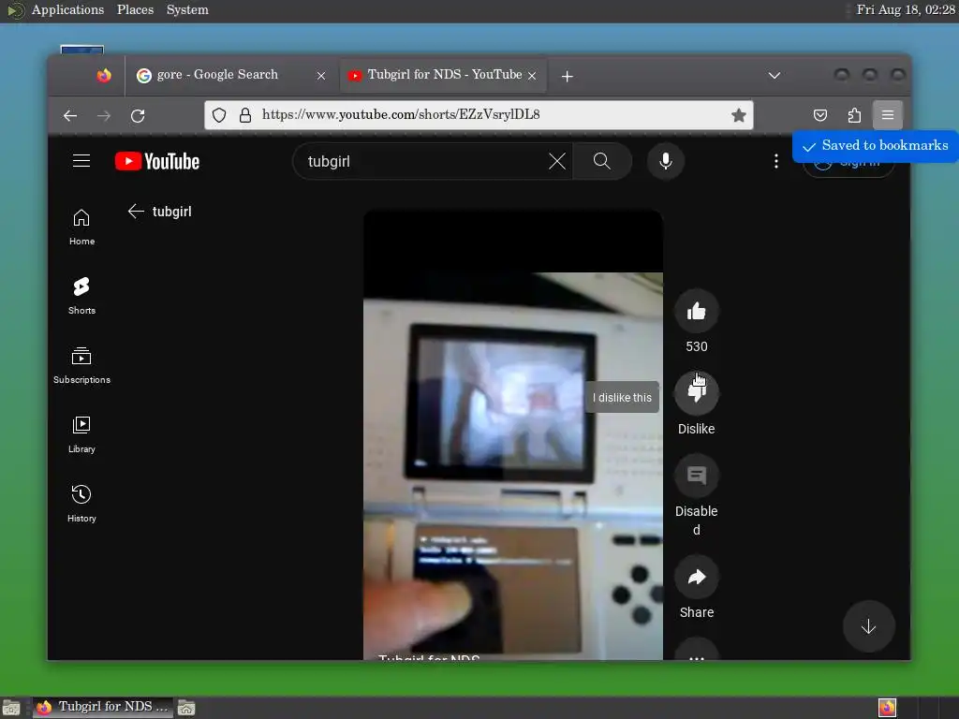The width and height of the screenshot is (959, 719).
Task: Clear the tubgirl search text
Action: click(556, 161)
